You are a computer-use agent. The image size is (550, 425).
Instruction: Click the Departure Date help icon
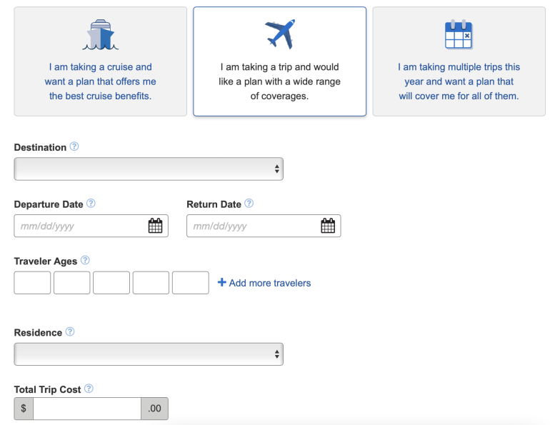pyautogui.click(x=91, y=204)
